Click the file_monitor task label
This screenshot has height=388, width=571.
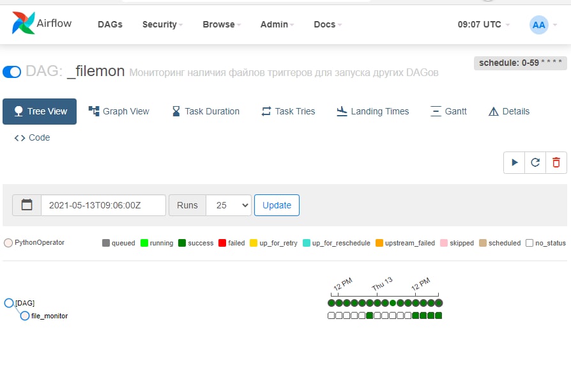coord(50,316)
